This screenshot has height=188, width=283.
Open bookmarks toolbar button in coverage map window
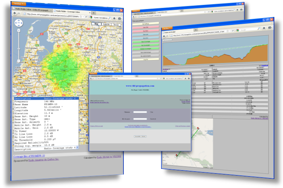[120, 18]
